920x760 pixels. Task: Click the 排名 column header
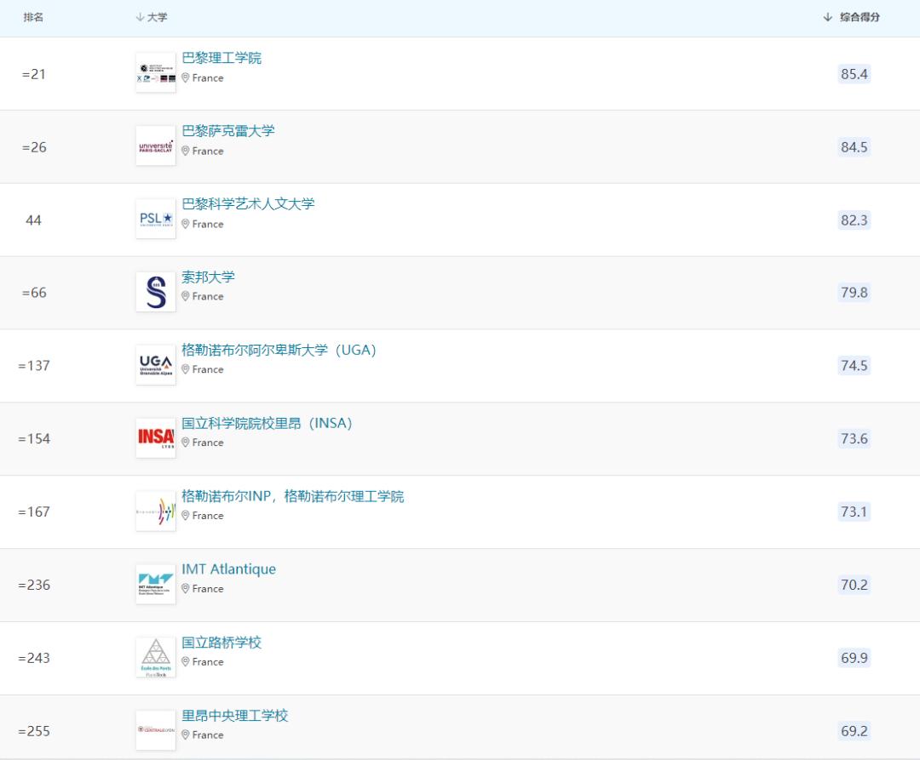[x=34, y=16]
